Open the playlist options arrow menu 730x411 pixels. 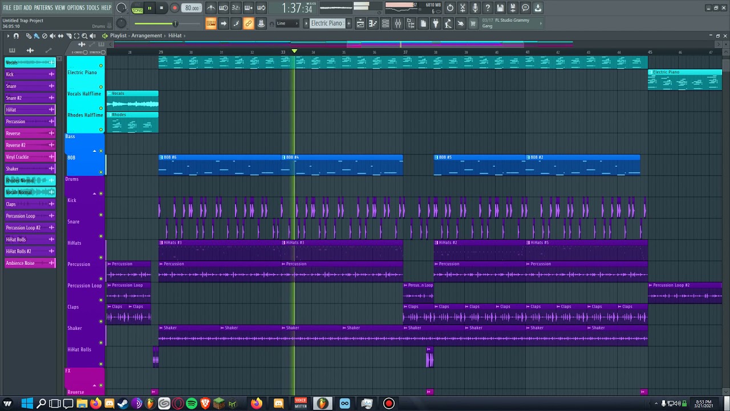[x=8, y=36]
